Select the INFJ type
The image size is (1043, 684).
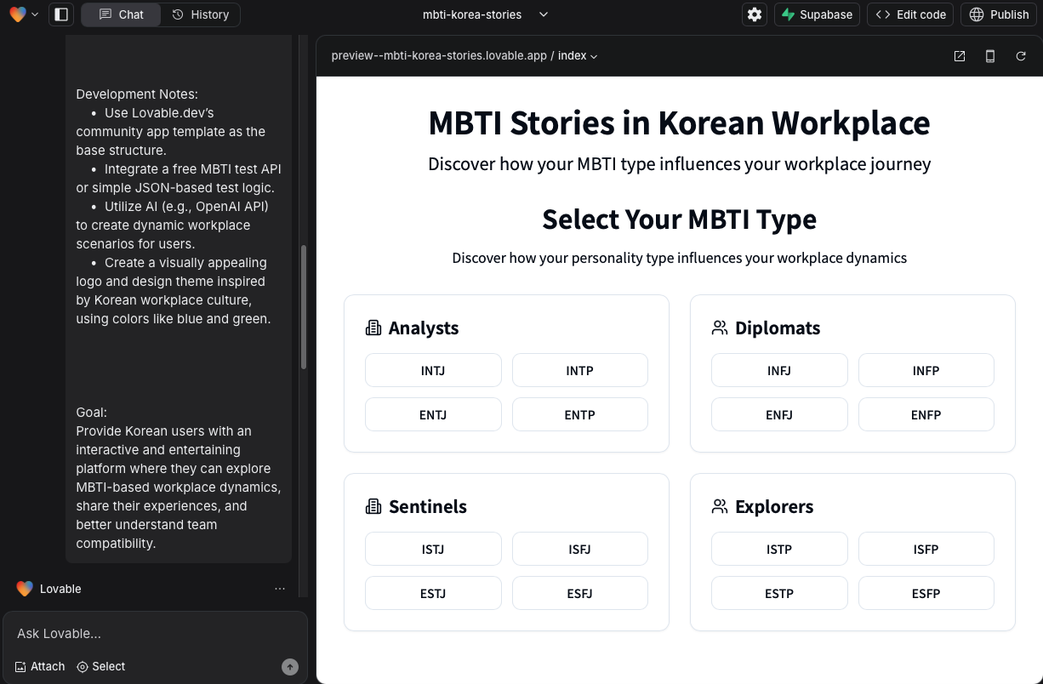click(x=779, y=371)
